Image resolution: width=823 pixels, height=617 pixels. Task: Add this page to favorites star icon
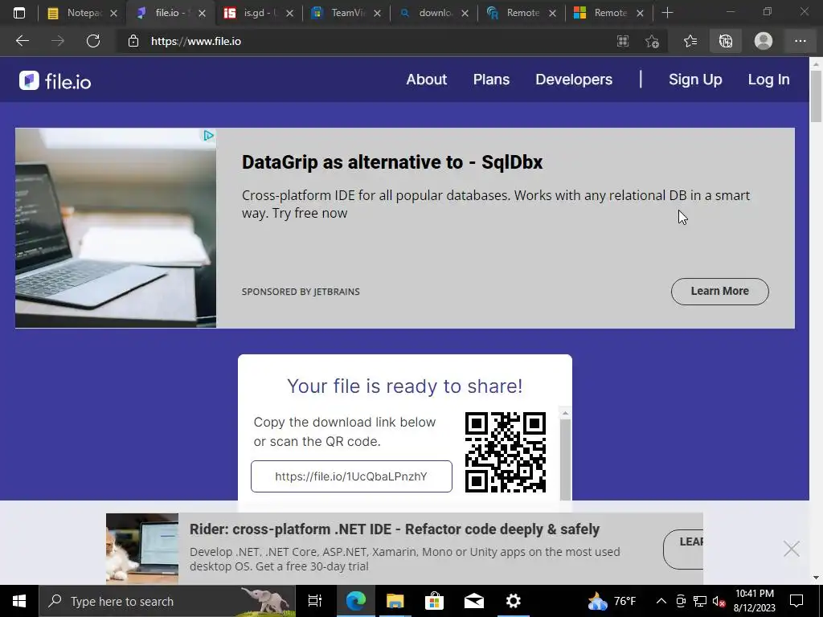coord(652,41)
